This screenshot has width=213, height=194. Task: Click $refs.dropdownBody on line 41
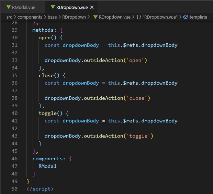[150, 121]
